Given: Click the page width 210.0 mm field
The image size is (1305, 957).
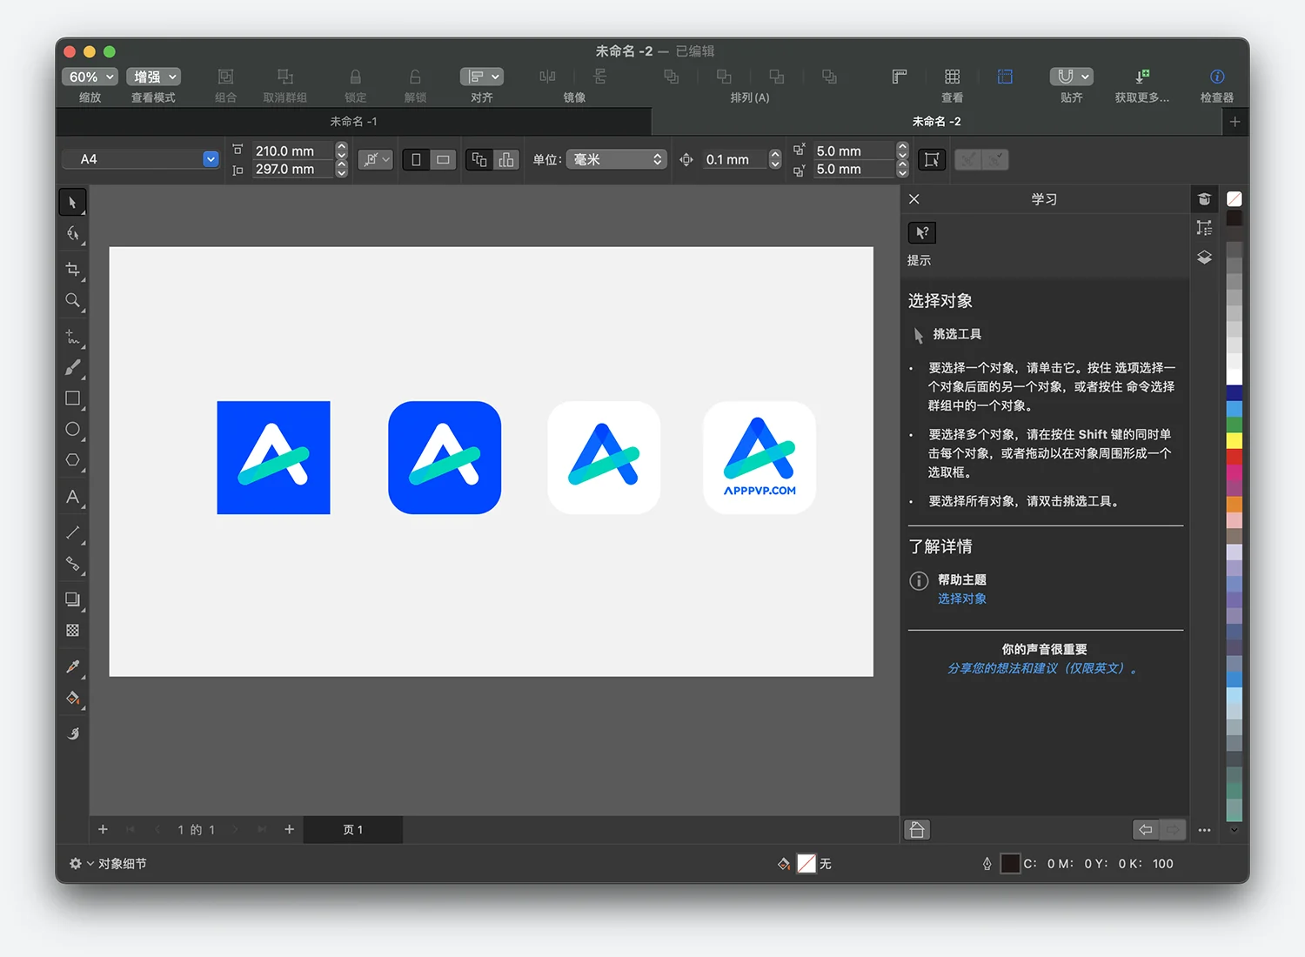Looking at the screenshot, I should 292,151.
